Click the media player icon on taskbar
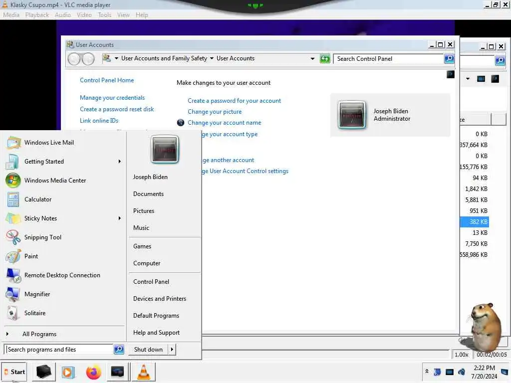Screen dimensions: 511x383 click(68, 372)
